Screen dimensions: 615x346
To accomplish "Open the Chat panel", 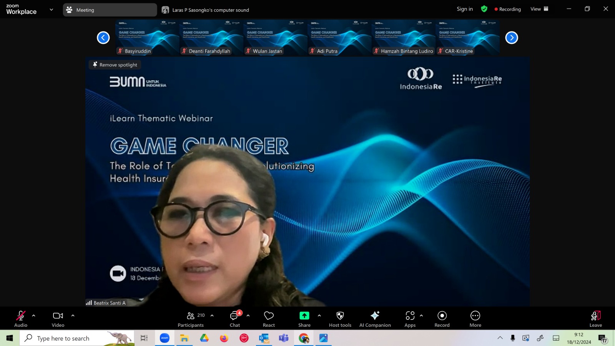I will 235,319.
